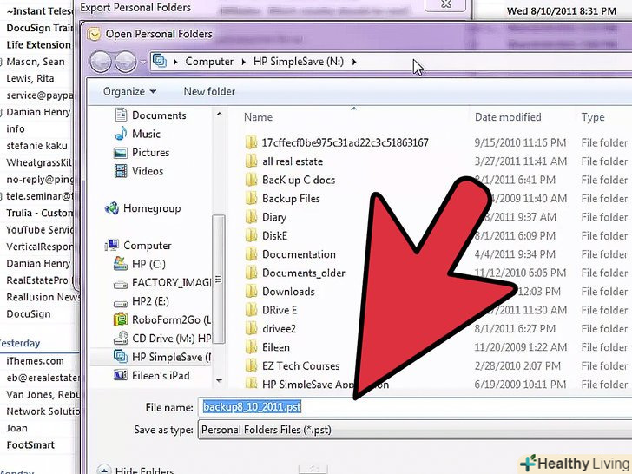Click the Homegroup icon in sidebar
632x474 pixels.
112,208
